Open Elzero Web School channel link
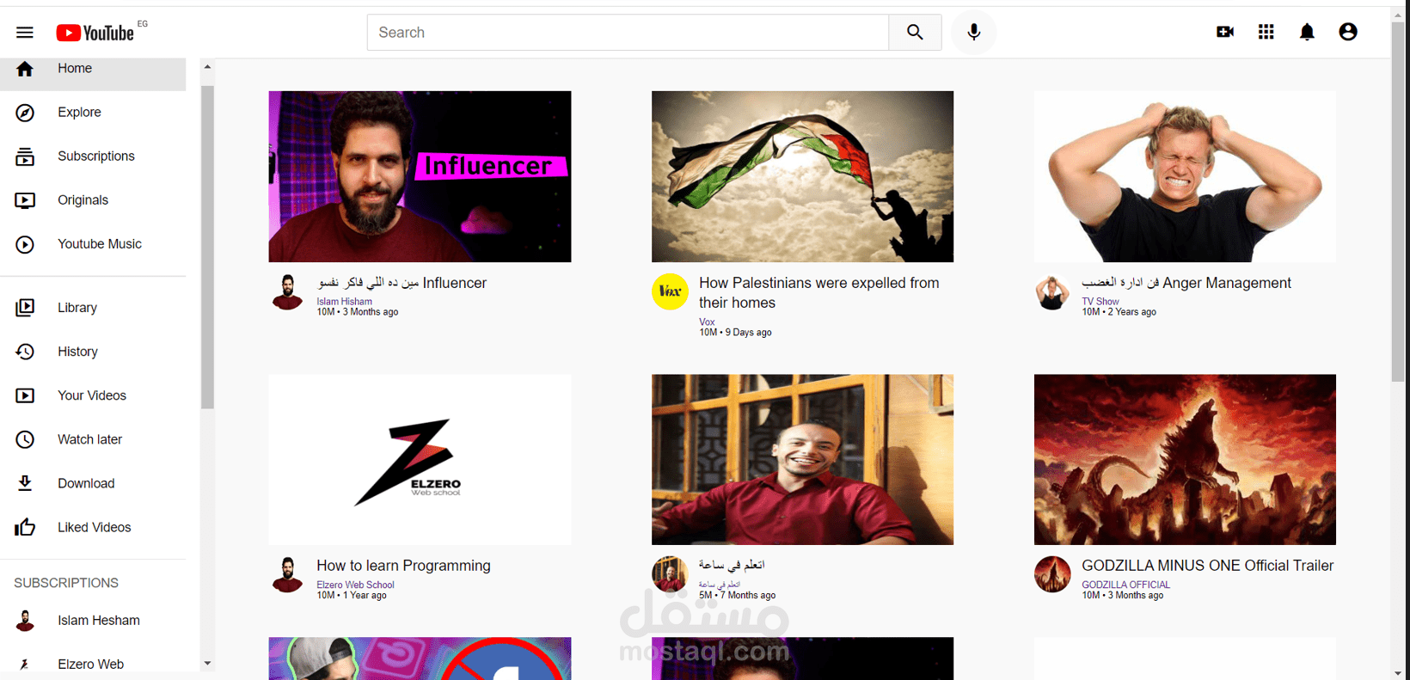This screenshot has height=680, width=1410. 355,585
